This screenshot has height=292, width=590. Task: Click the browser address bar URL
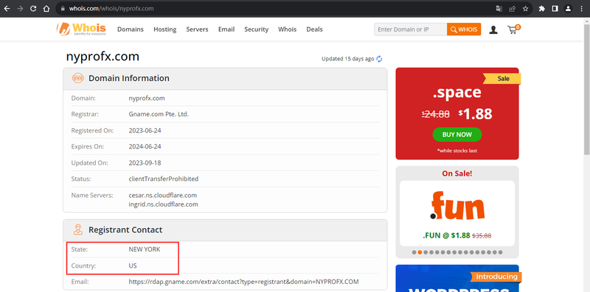111,8
